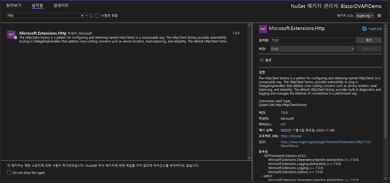This screenshot has height=183, width=390.
Task: Click the 2022-11-08 publish date
Action: tap(308, 130)
